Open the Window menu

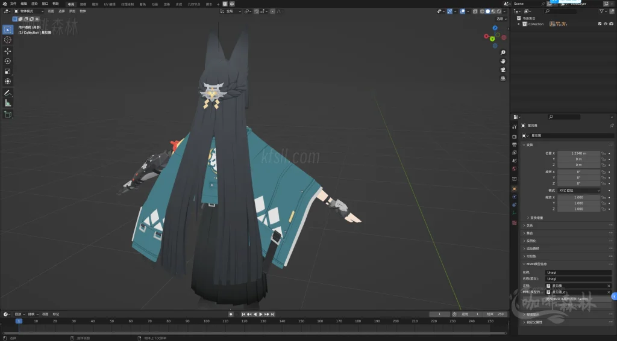point(45,4)
